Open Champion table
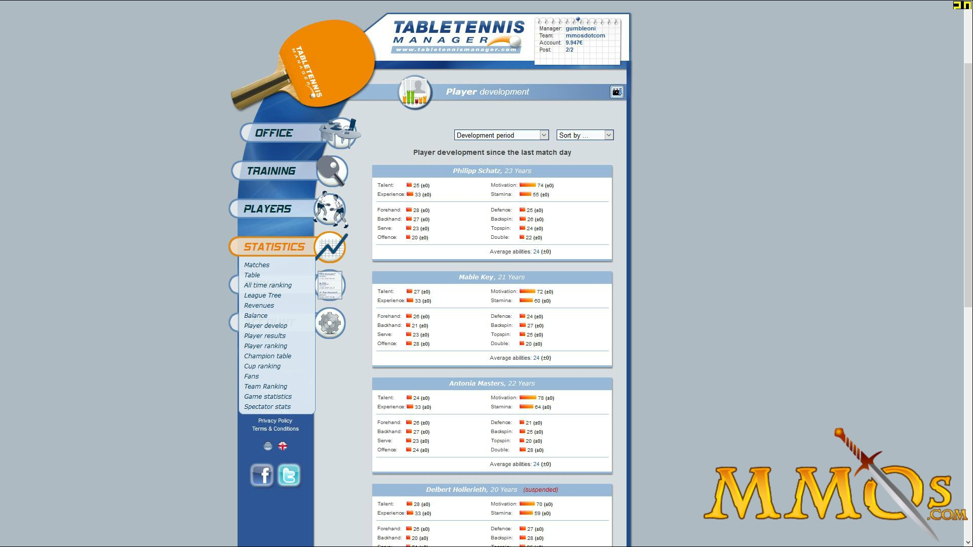 coord(267,356)
